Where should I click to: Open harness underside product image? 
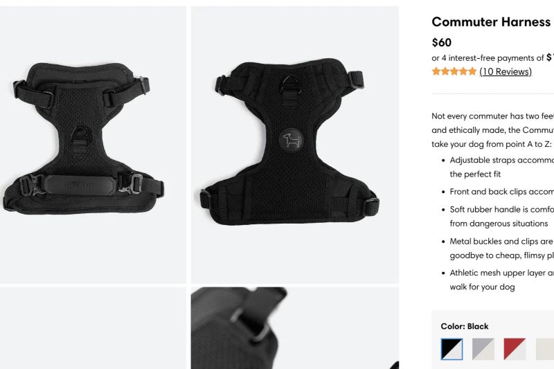click(x=295, y=145)
